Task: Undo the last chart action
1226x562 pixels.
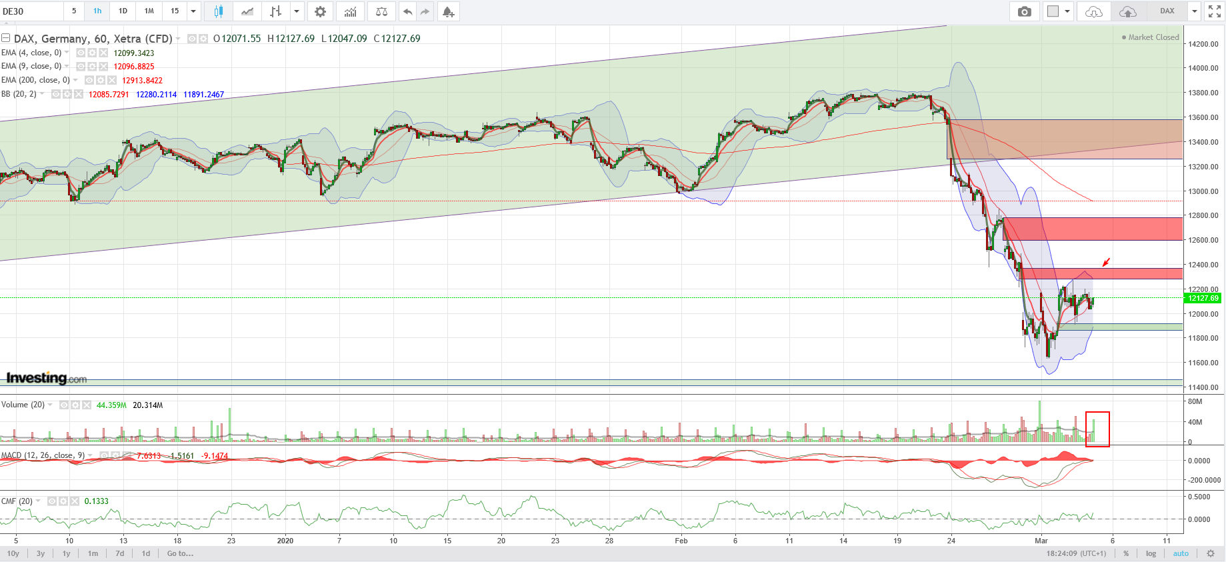Action: click(x=408, y=11)
